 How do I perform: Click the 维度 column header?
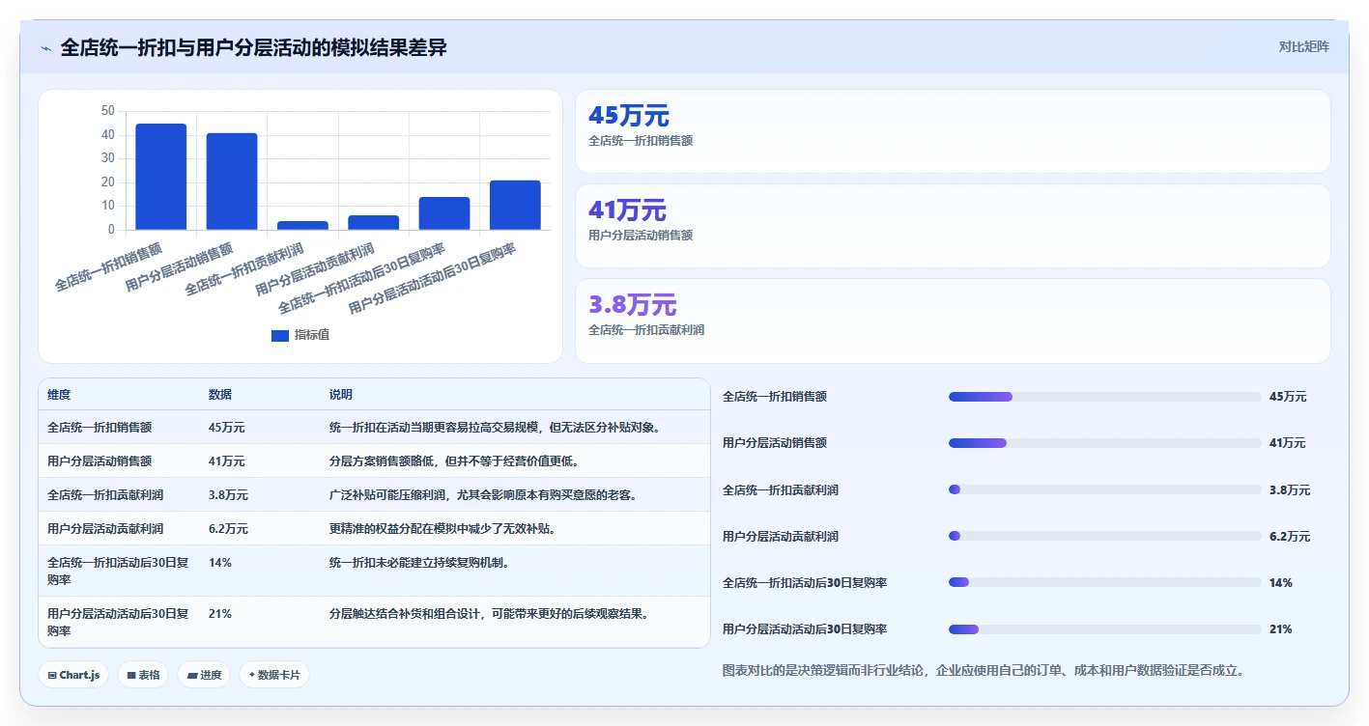pos(59,395)
